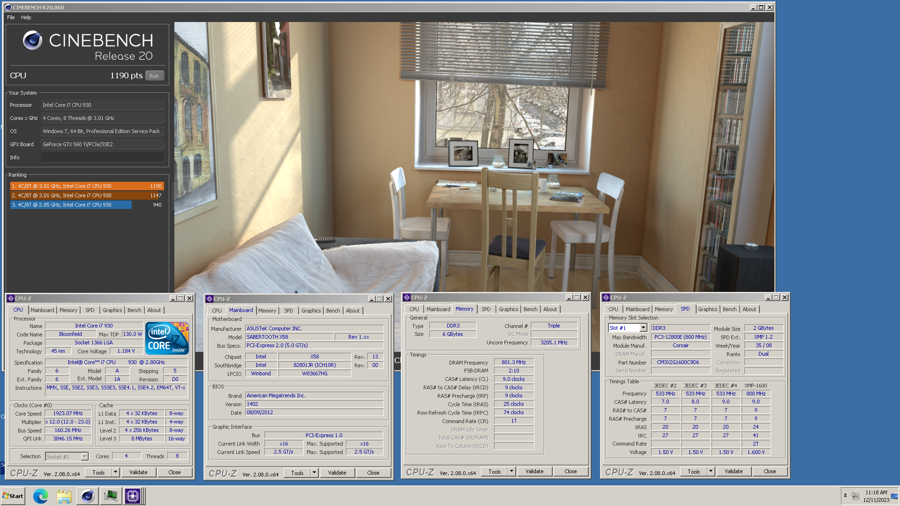Screen dimensions: 900x506
Task: Click BIOS version 1402 field
Action: click(x=314, y=404)
